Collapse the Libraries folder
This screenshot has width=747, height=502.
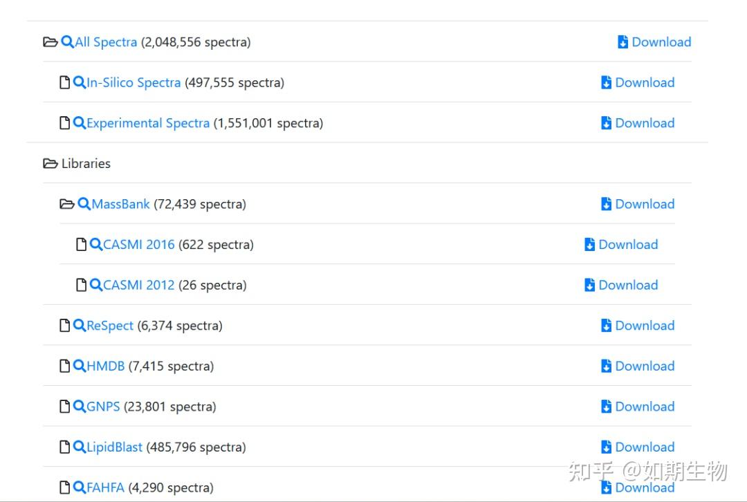[50, 164]
